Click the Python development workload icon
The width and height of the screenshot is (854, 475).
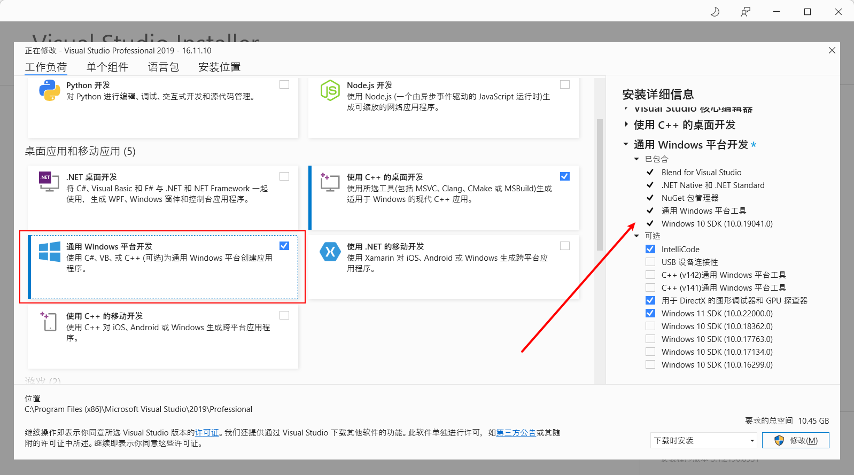(x=49, y=90)
